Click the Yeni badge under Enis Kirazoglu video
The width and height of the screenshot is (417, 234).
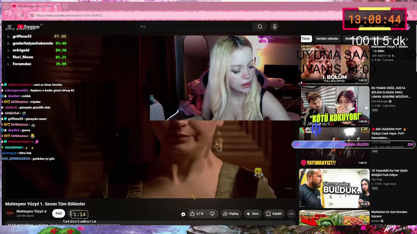click(375, 110)
